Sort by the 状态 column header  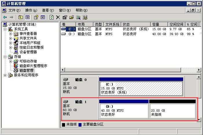[x=136, y=24]
